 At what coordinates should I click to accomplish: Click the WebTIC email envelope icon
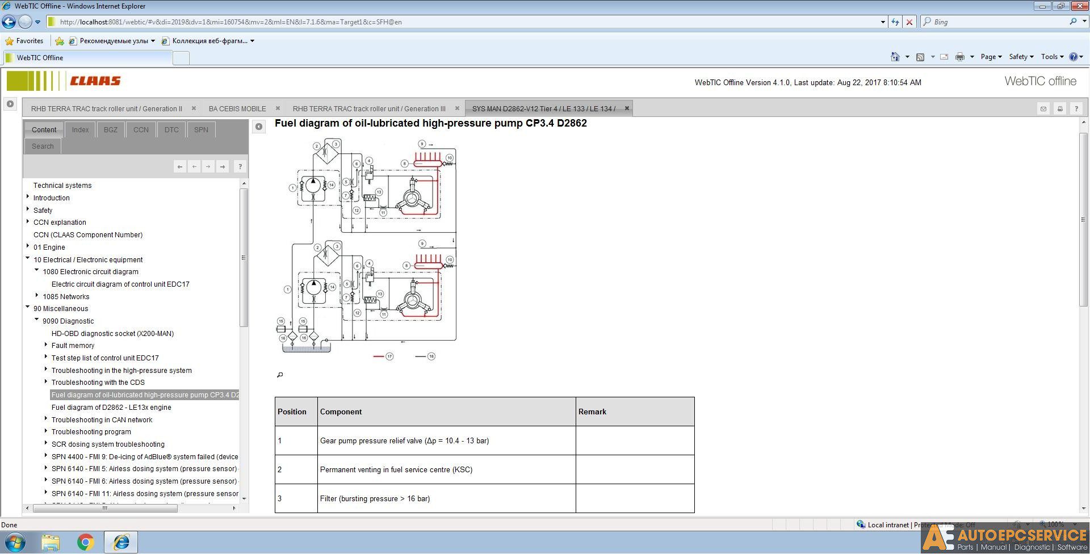1043,108
